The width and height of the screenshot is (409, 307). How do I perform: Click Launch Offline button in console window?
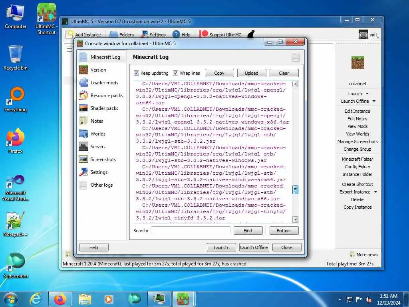click(x=254, y=247)
